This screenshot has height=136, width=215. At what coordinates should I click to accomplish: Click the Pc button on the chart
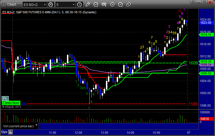(5, 98)
